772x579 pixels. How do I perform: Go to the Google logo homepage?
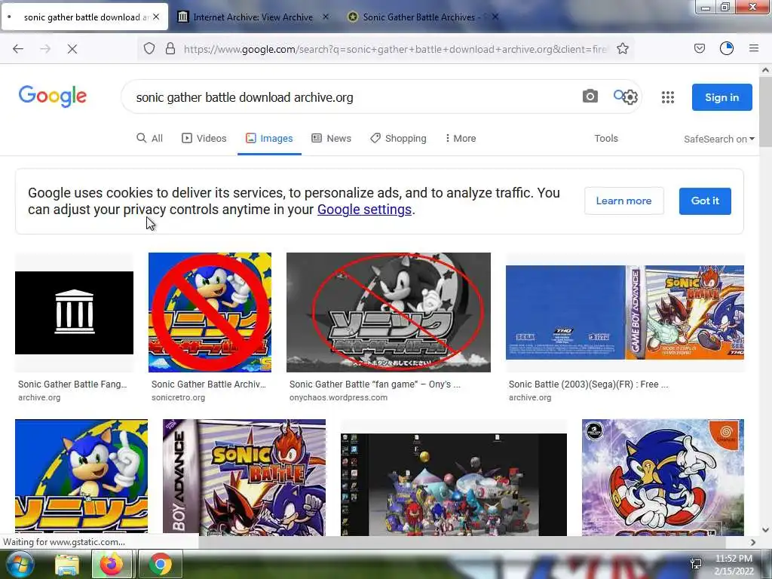click(x=53, y=96)
